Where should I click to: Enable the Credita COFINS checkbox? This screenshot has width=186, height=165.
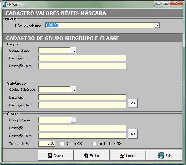pos(94,144)
